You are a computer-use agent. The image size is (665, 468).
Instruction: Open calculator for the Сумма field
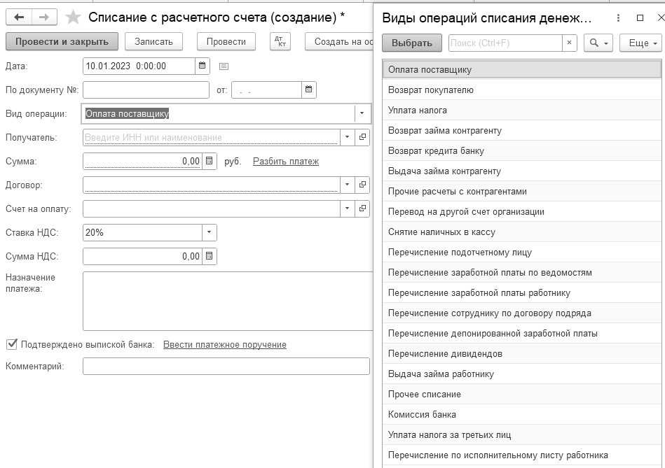[210, 161]
